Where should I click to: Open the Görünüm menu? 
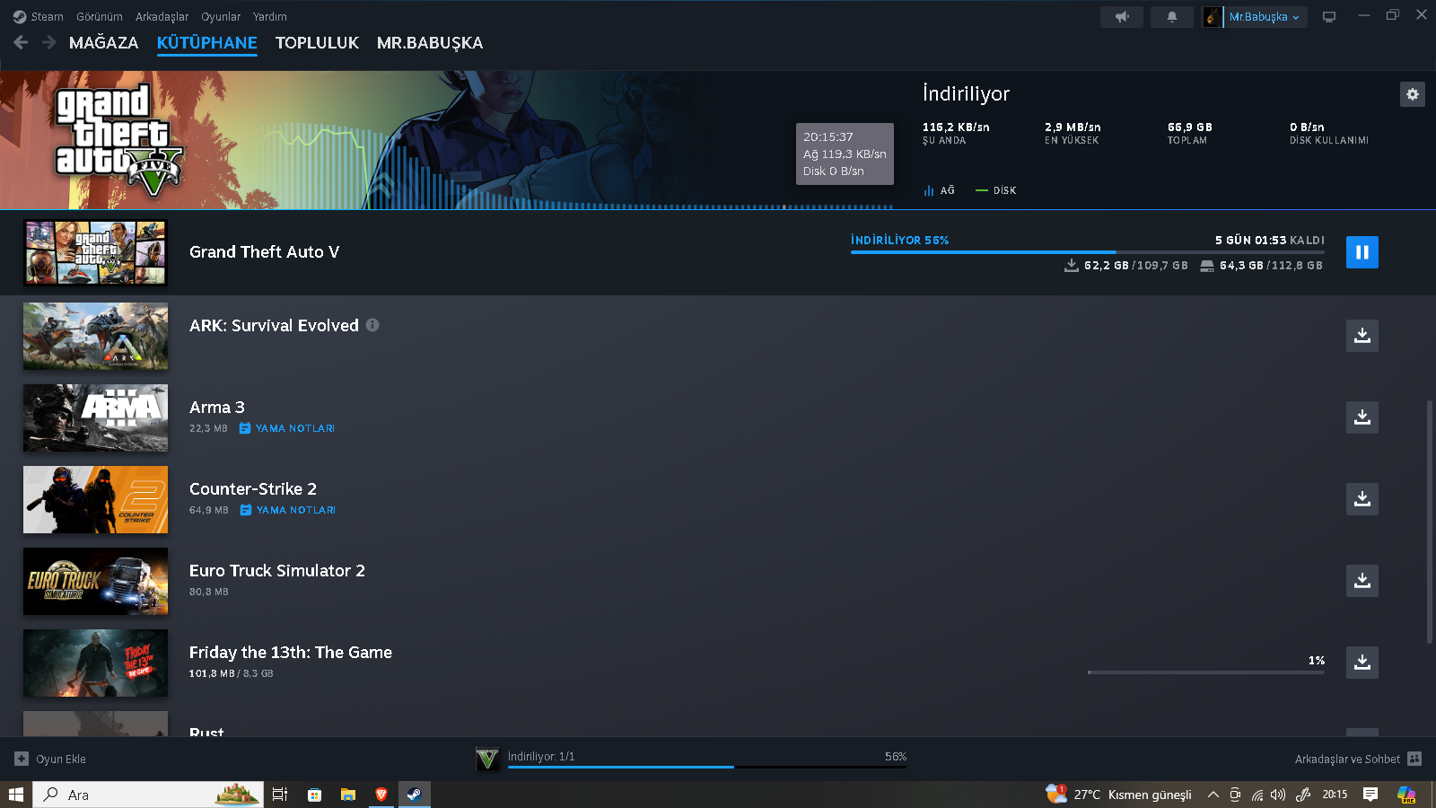100,16
